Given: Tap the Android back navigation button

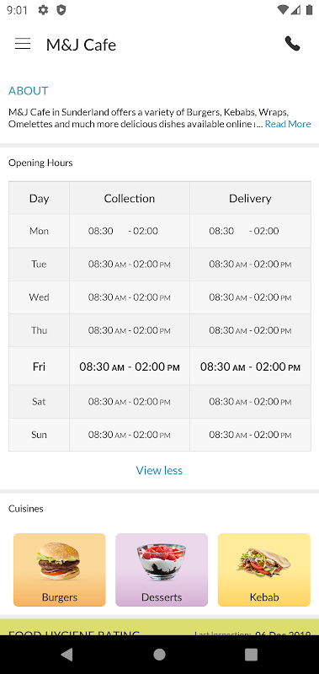Looking at the screenshot, I should (67, 655).
